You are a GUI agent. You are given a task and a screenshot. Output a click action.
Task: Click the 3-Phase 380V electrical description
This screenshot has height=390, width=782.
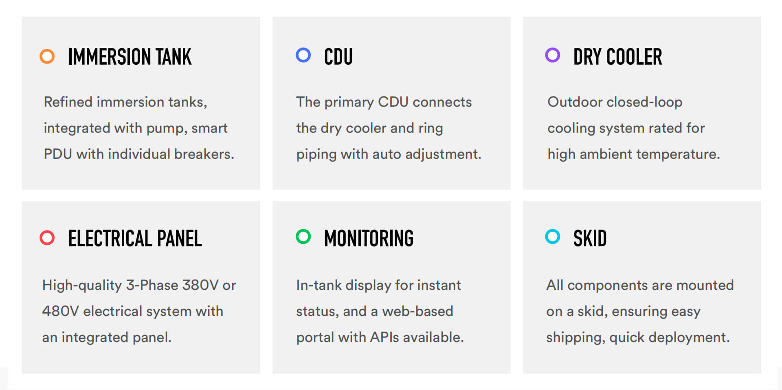tap(138, 311)
